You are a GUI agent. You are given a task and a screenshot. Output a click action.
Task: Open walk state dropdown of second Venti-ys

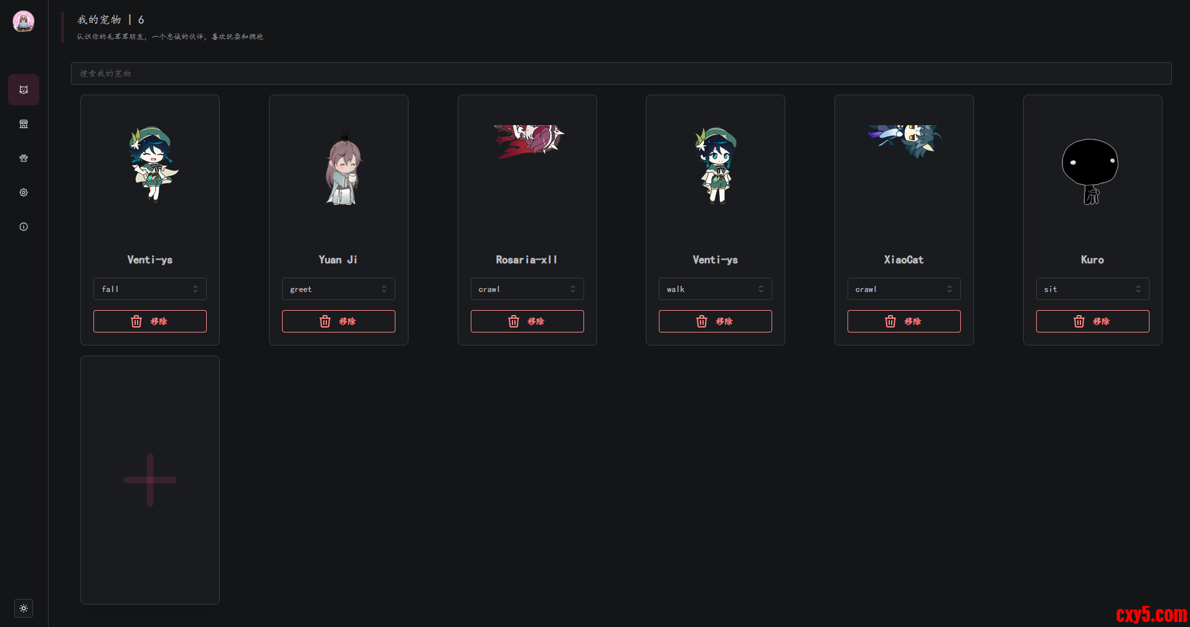pyautogui.click(x=715, y=289)
